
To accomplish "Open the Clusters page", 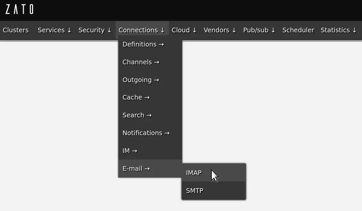I will (16, 30).
